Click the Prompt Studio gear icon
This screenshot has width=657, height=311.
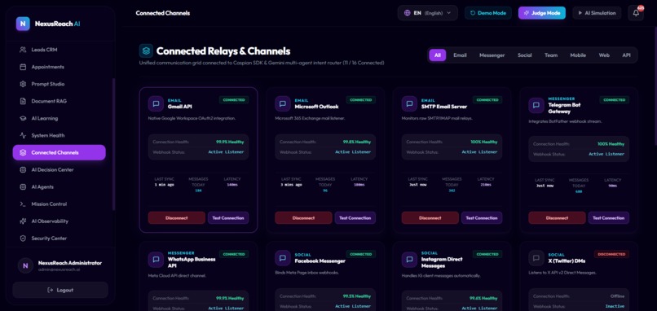pyautogui.click(x=23, y=84)
